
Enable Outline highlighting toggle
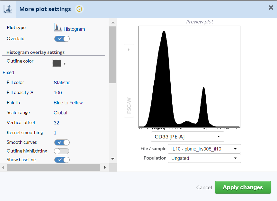click(61, 151)
